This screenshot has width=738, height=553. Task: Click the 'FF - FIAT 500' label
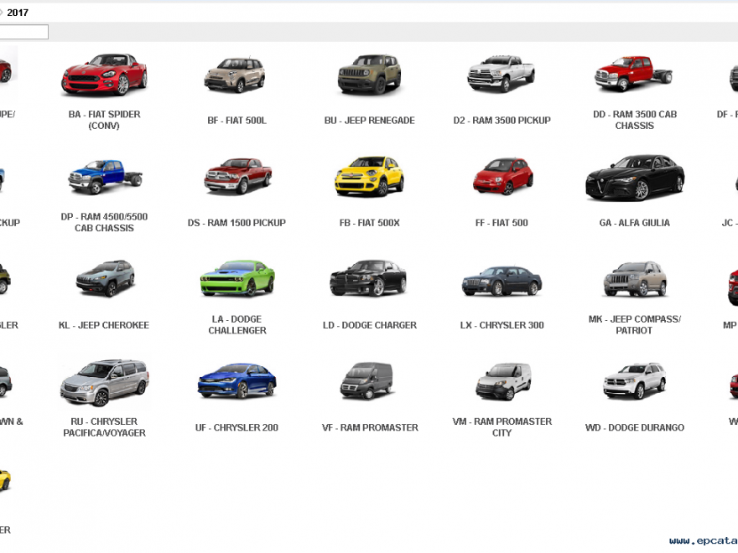[x=502, y=223]
